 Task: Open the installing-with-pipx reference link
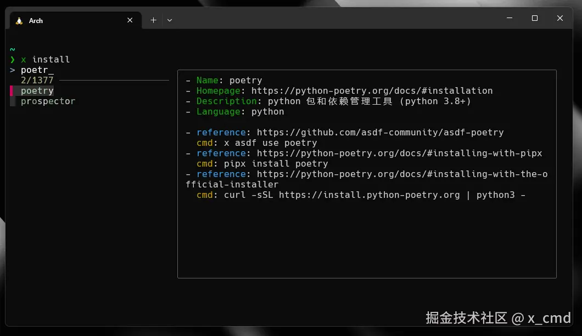coord(399,153)
